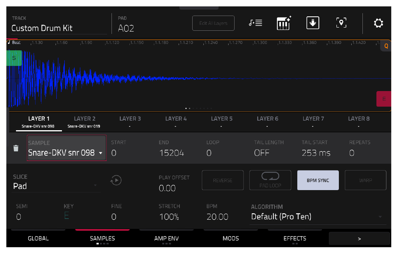The height and width of the screenshot is (254, 398).
Task: Open the keyboard auto-sample icon
Action: [284, 23]
